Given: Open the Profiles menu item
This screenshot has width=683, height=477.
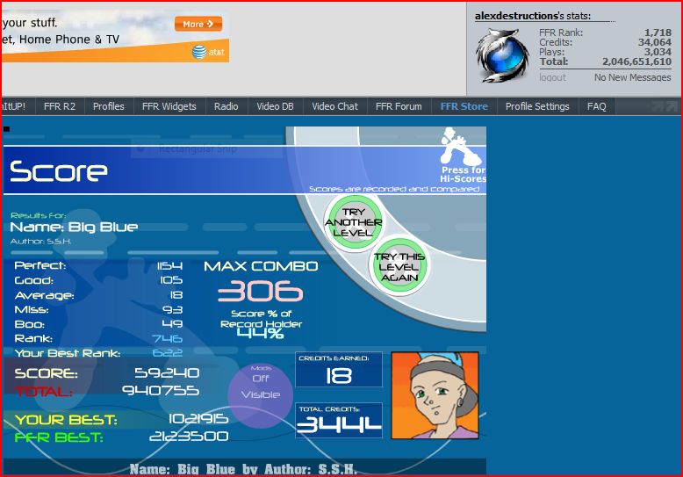Looking at the screenshot, I should coord(109,106).
